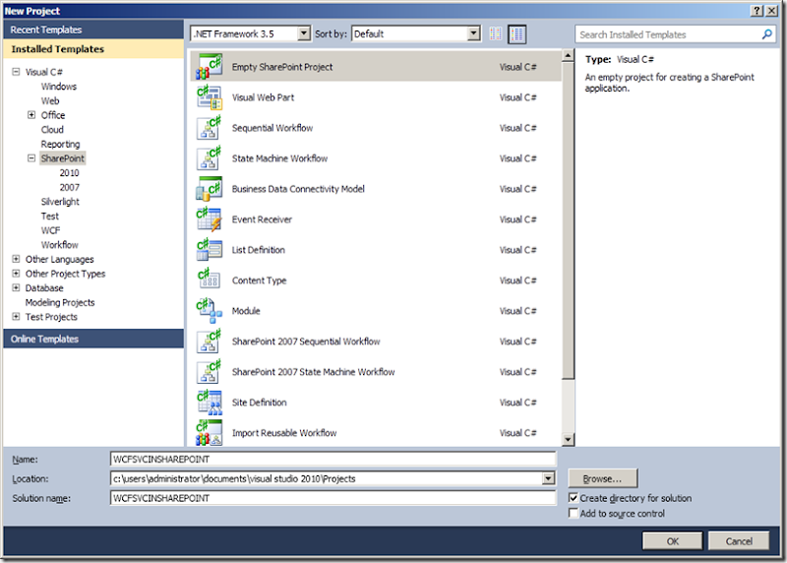This screenshot has height=563, width=787.
Task: Expand the Office tree node
Action: click(31, 115)
